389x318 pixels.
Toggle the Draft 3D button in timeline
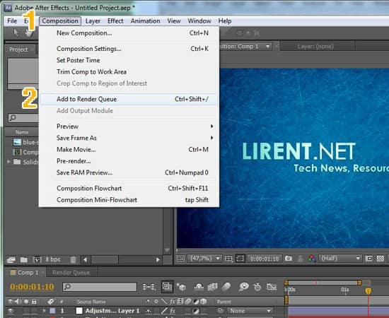pos(181,287)
